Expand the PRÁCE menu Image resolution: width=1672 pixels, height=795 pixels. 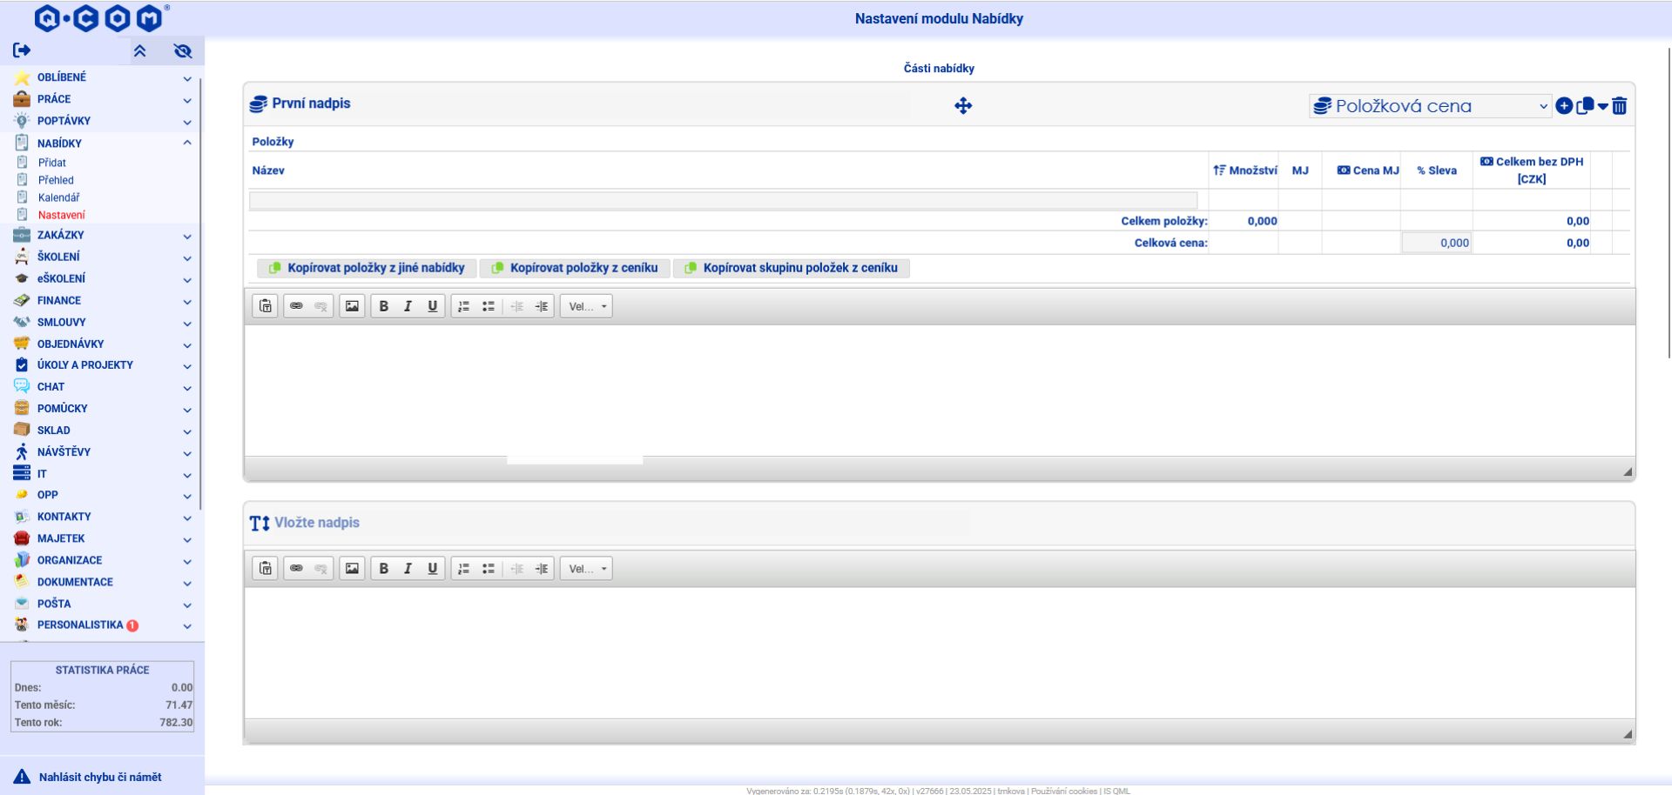102,99
